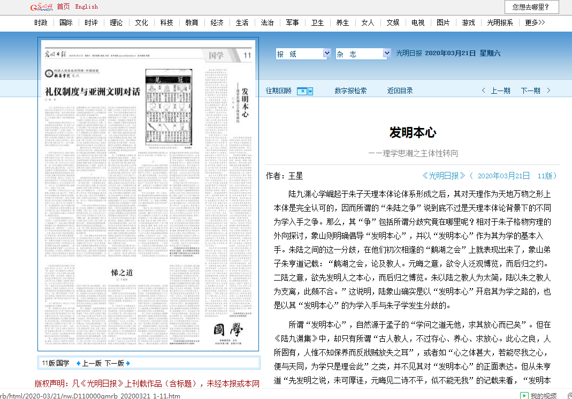Click the 我的视频 play icon in status bar

(524, 395)
